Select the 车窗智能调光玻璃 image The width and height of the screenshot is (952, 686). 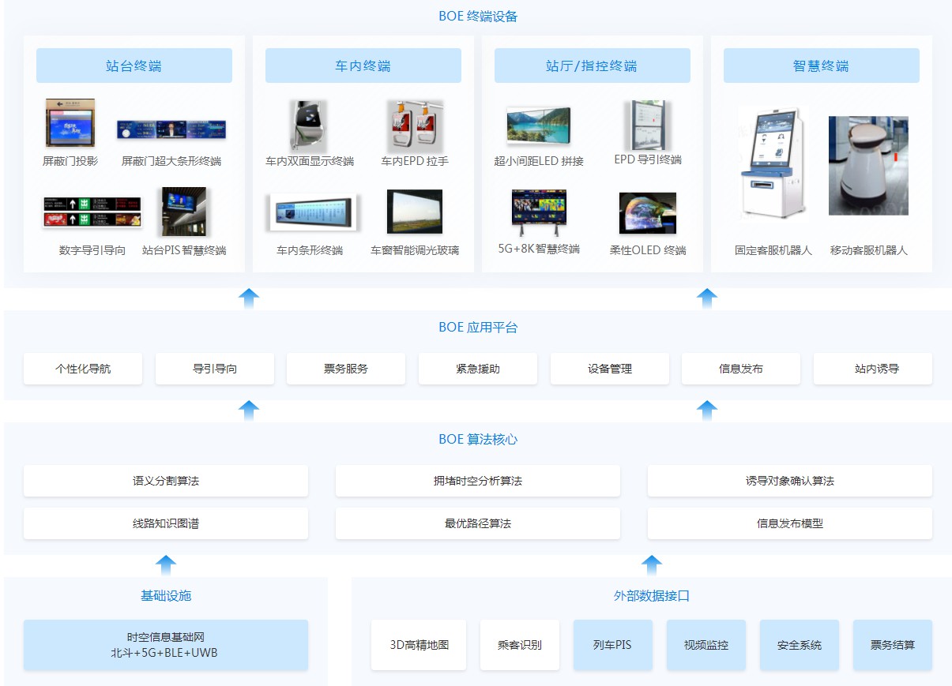pyautogui.click(x=415, y=212)
